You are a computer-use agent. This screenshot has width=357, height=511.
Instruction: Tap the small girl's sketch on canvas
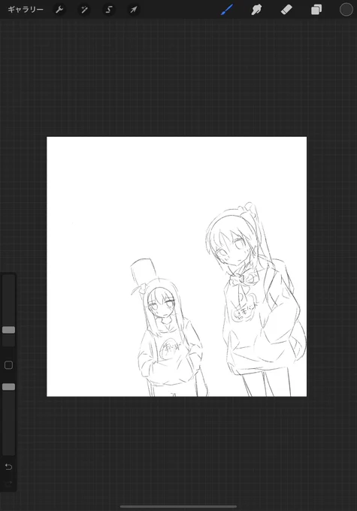click(168, 328)
